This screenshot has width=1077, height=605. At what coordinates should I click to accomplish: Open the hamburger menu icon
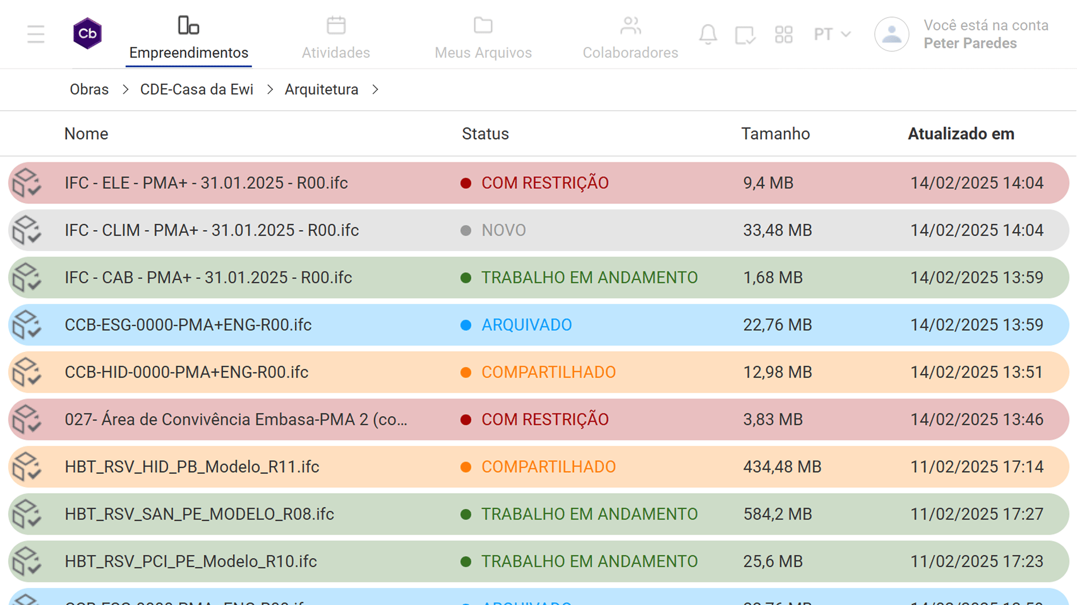[36, 34]
